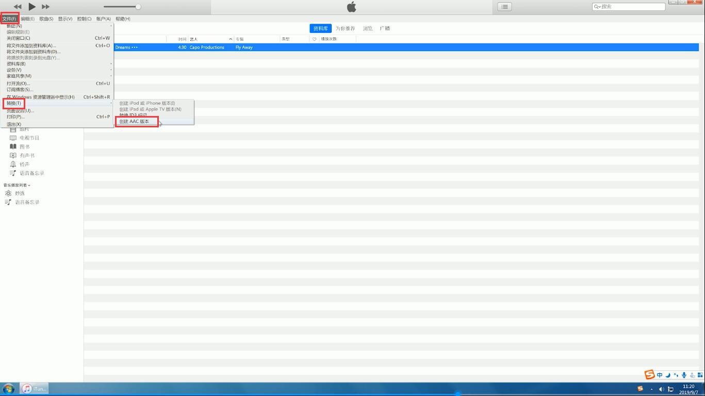
Task: Switch to the 广播 tab
Action: click(x=385, y=28)
